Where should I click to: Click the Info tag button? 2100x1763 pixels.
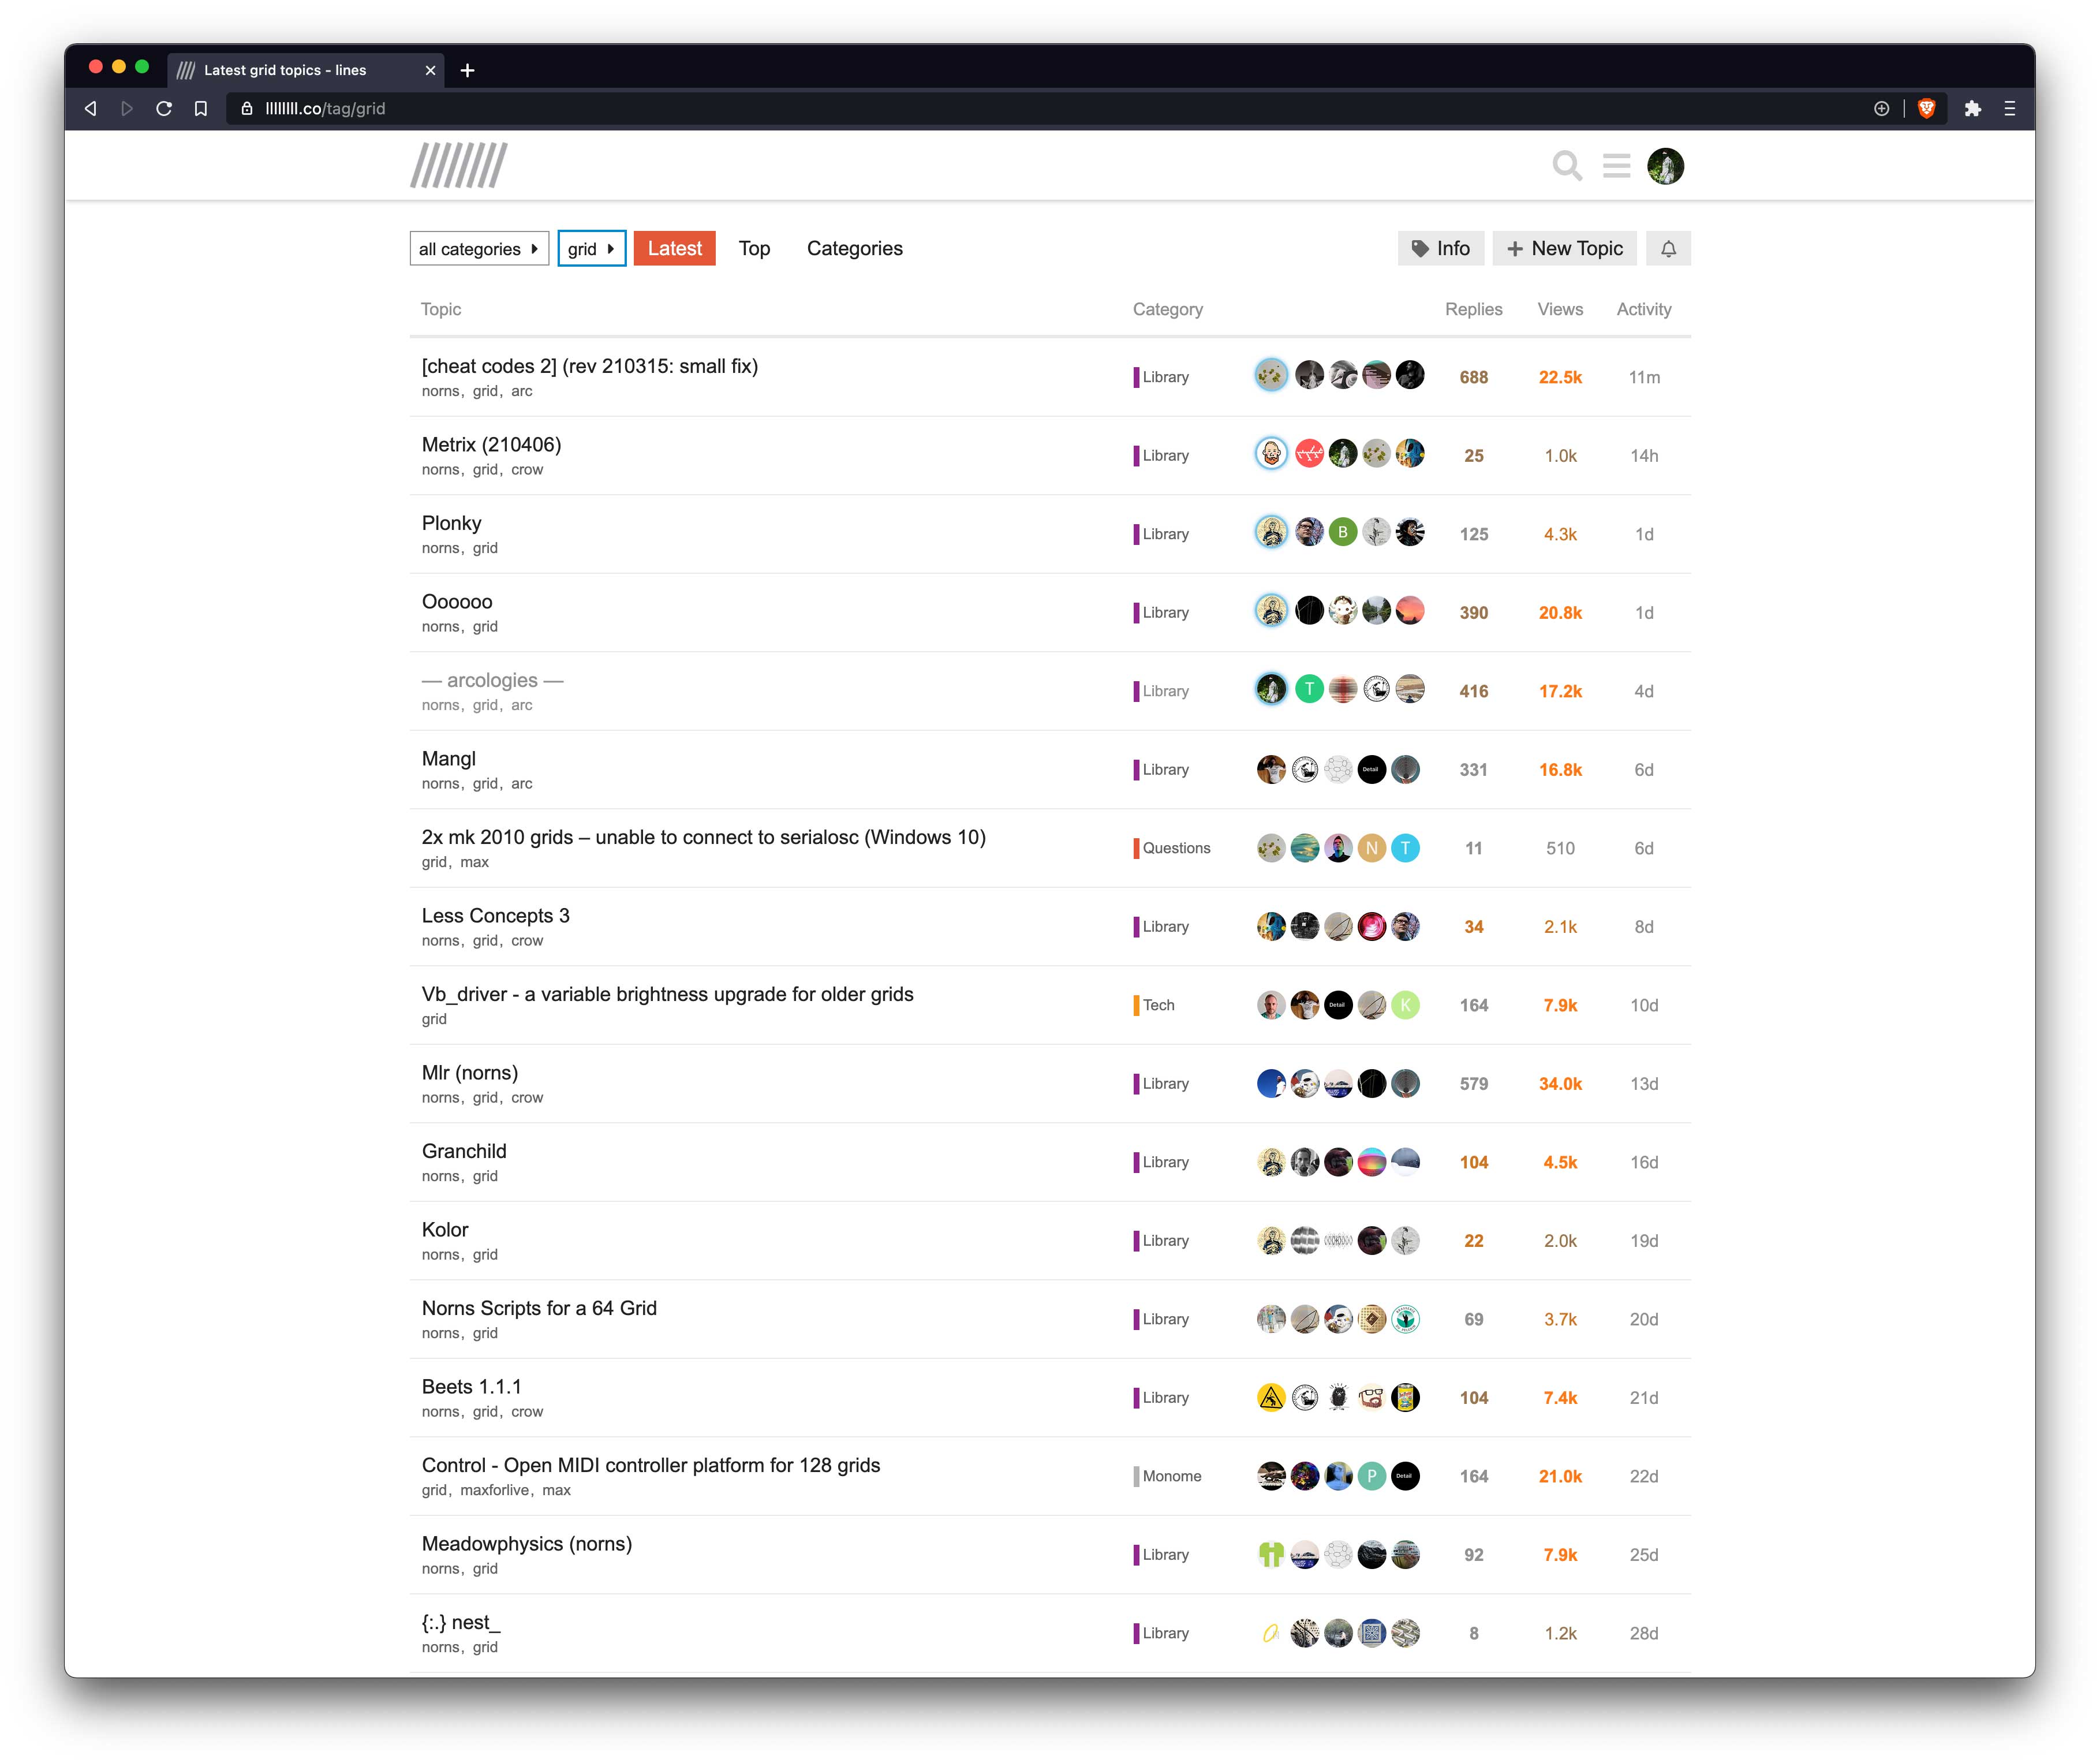(x=1440, y=249)
